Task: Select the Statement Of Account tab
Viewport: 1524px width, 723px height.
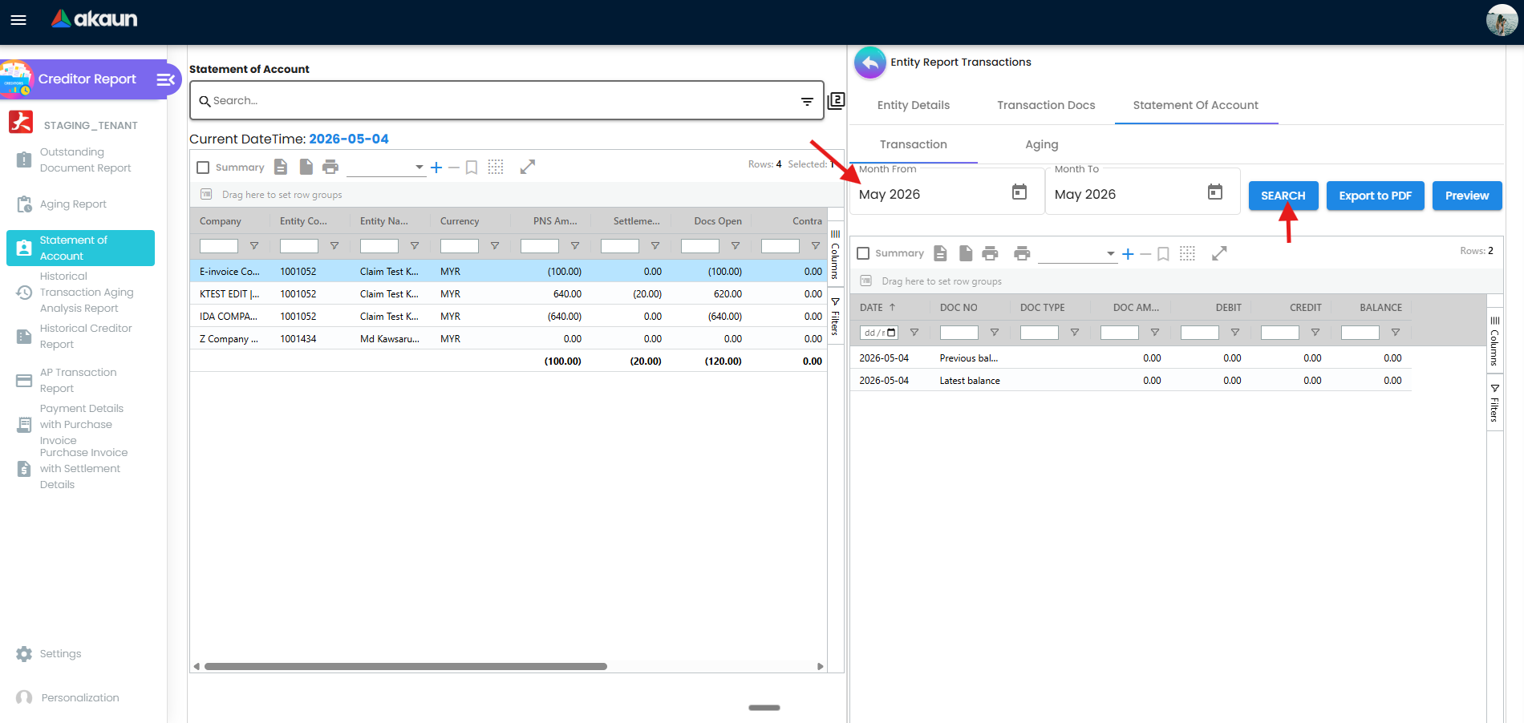Action: 1195,105
